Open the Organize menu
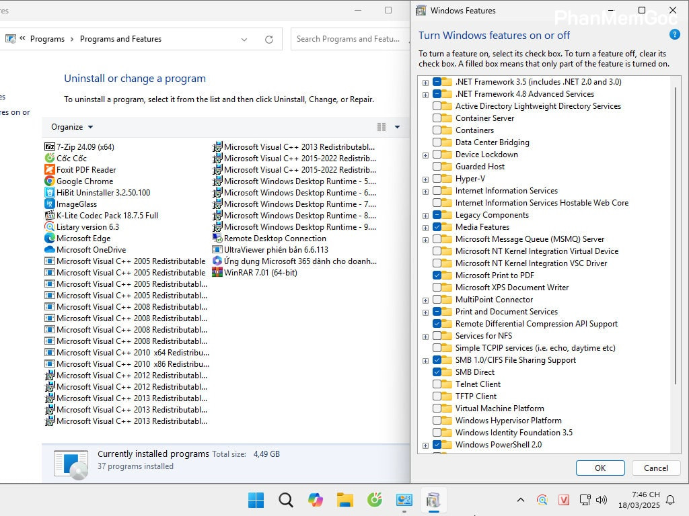Image resolution: width=689 pixels, height=516 pixels. (x=71, y=127)
